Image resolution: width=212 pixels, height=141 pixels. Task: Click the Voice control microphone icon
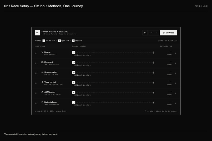[x=42, y=82]
